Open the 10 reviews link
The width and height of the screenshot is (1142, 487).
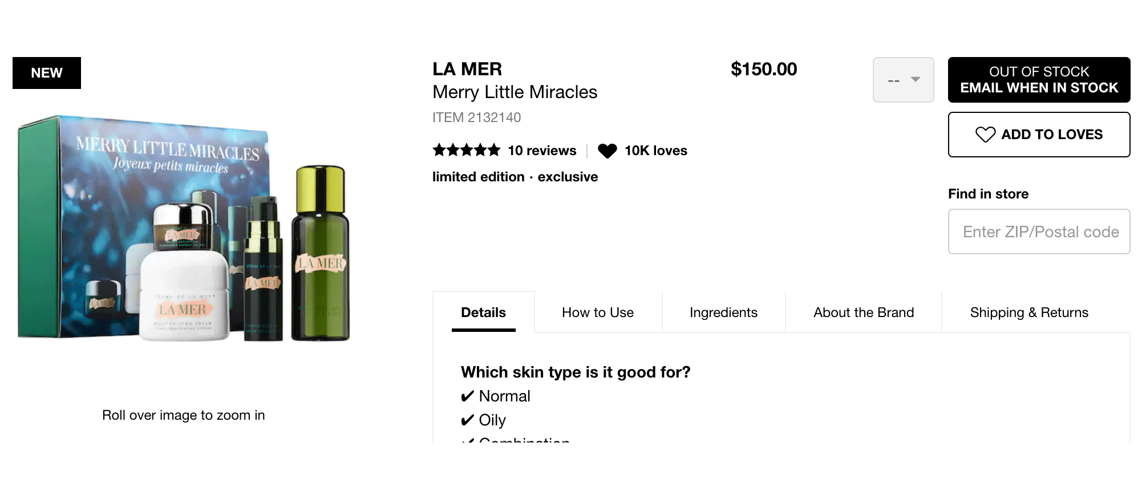point(542,151)
